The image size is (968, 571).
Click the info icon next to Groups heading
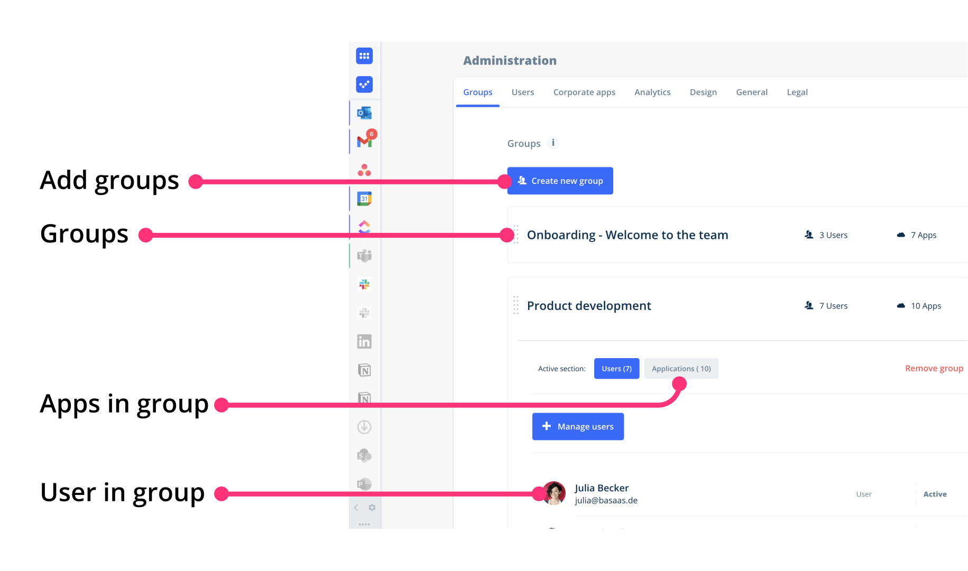coord(553,143)
